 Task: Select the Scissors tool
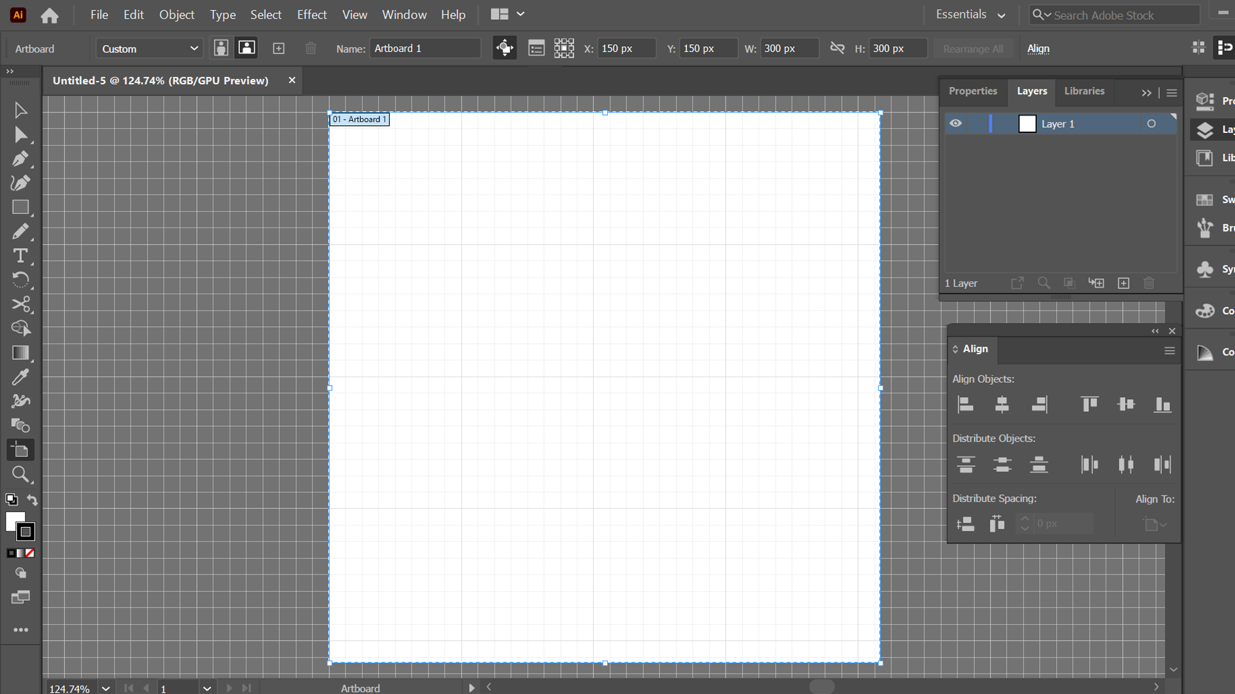[x=20, y=304]
